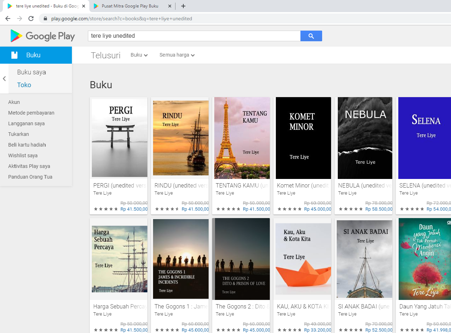Click the PERGI (unedited title text

pos(120,185)
